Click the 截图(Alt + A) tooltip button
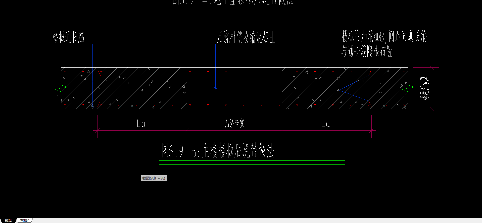The image size is (482, 223). 154,178
